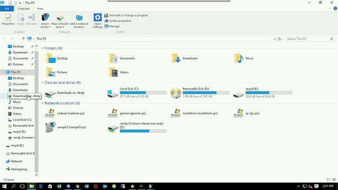The width and height of the screenshot is (338, 190).
Task: Select Downloads on s4ndy drive
Action: coord(64,93)
